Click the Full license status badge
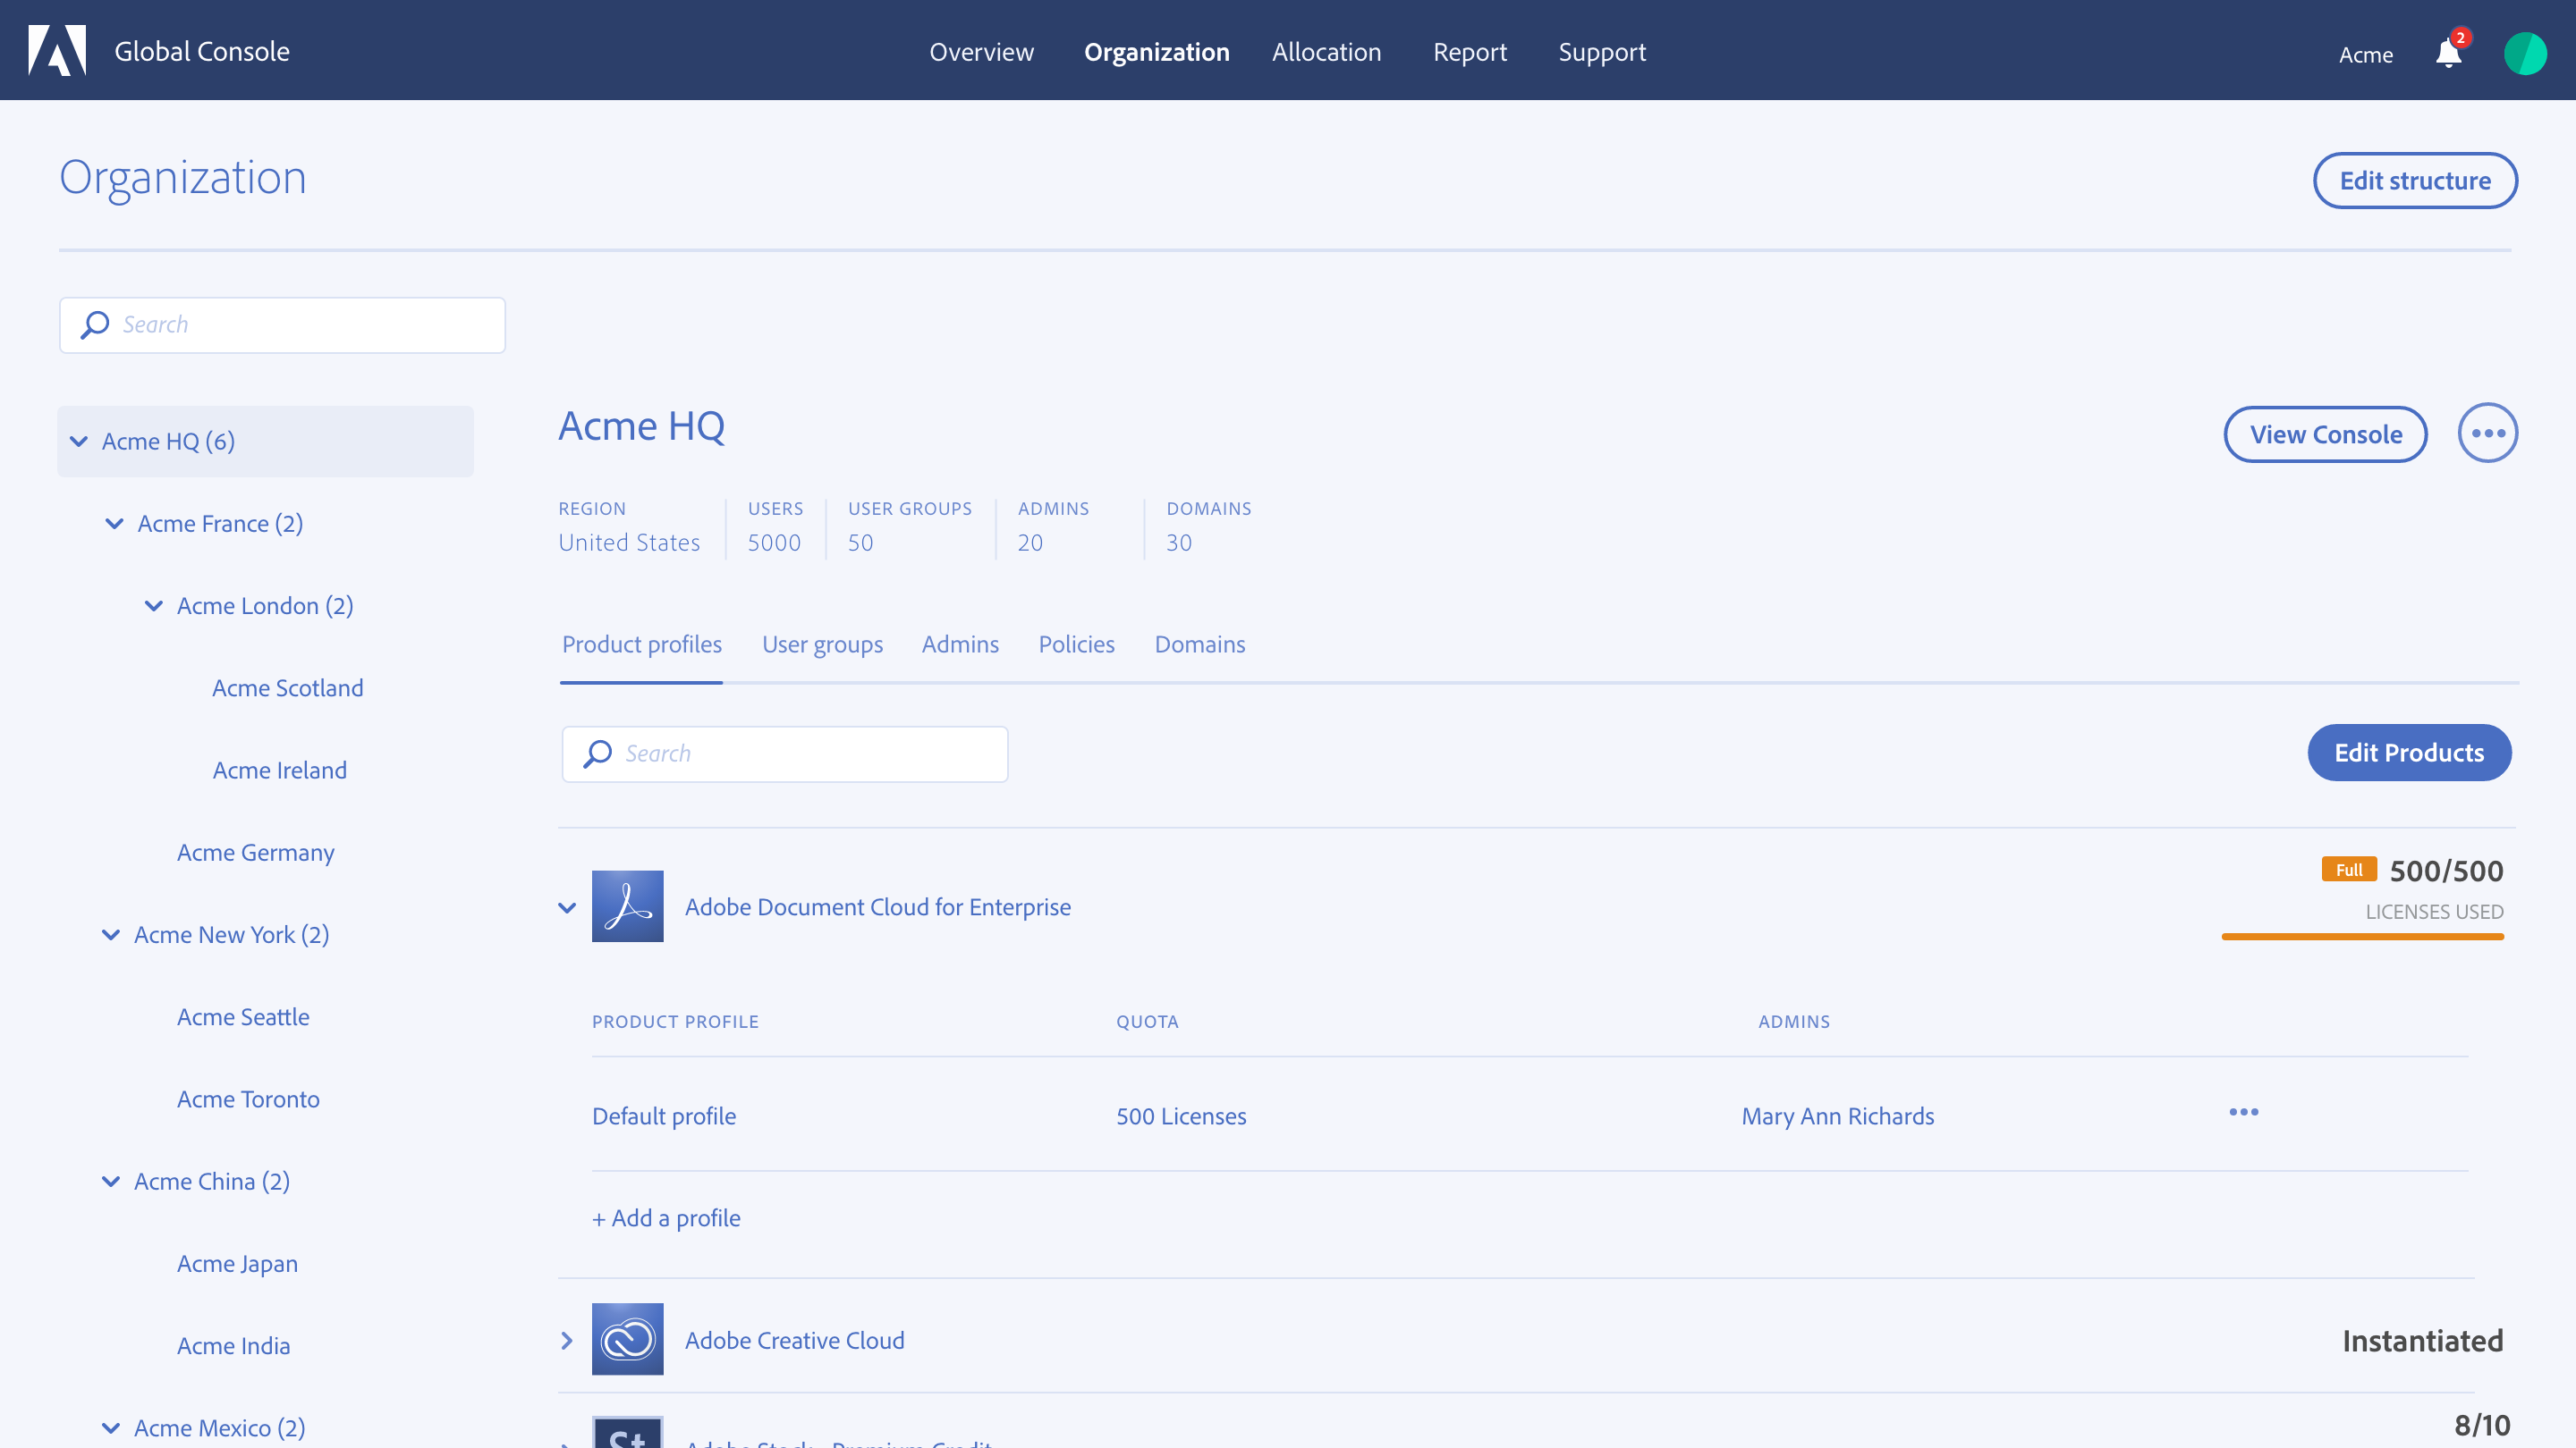This screenshot has height=1448, width=2576. click(2348, 870)
